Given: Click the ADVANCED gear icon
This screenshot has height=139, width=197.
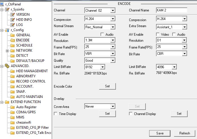Looking at the screenshot, I should (7, 66).
